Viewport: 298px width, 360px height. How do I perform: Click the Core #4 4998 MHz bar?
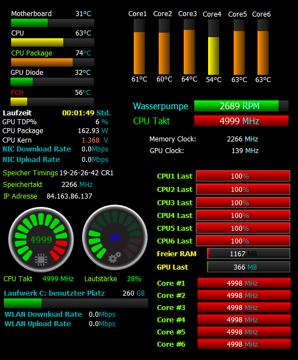pos(244,320)
